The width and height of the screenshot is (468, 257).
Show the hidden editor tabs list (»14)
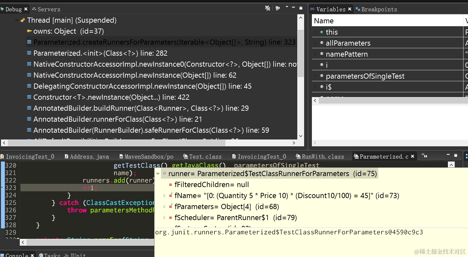(x=424, y=156)
